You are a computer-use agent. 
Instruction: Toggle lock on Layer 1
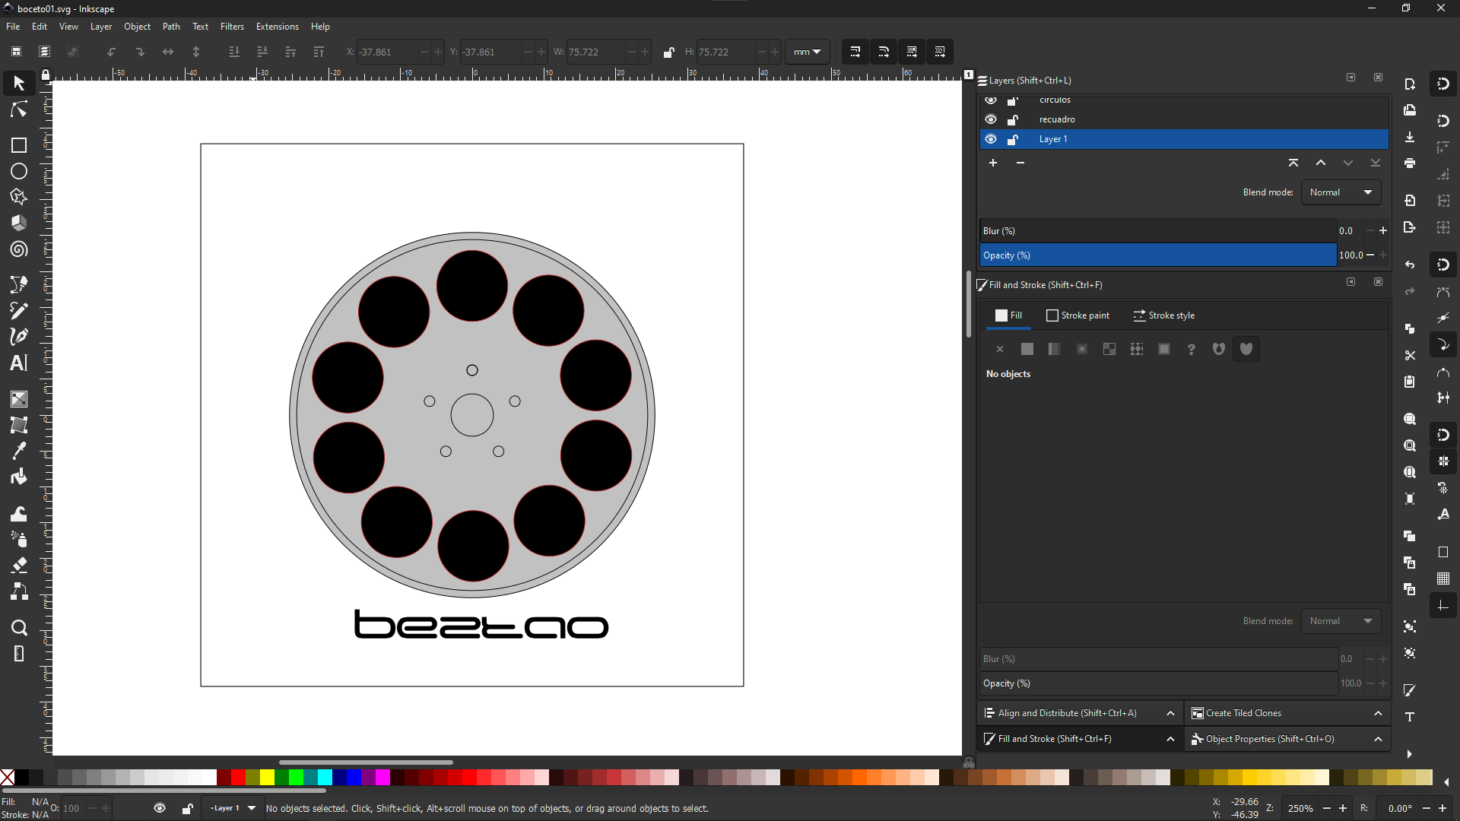(1013, 139)
